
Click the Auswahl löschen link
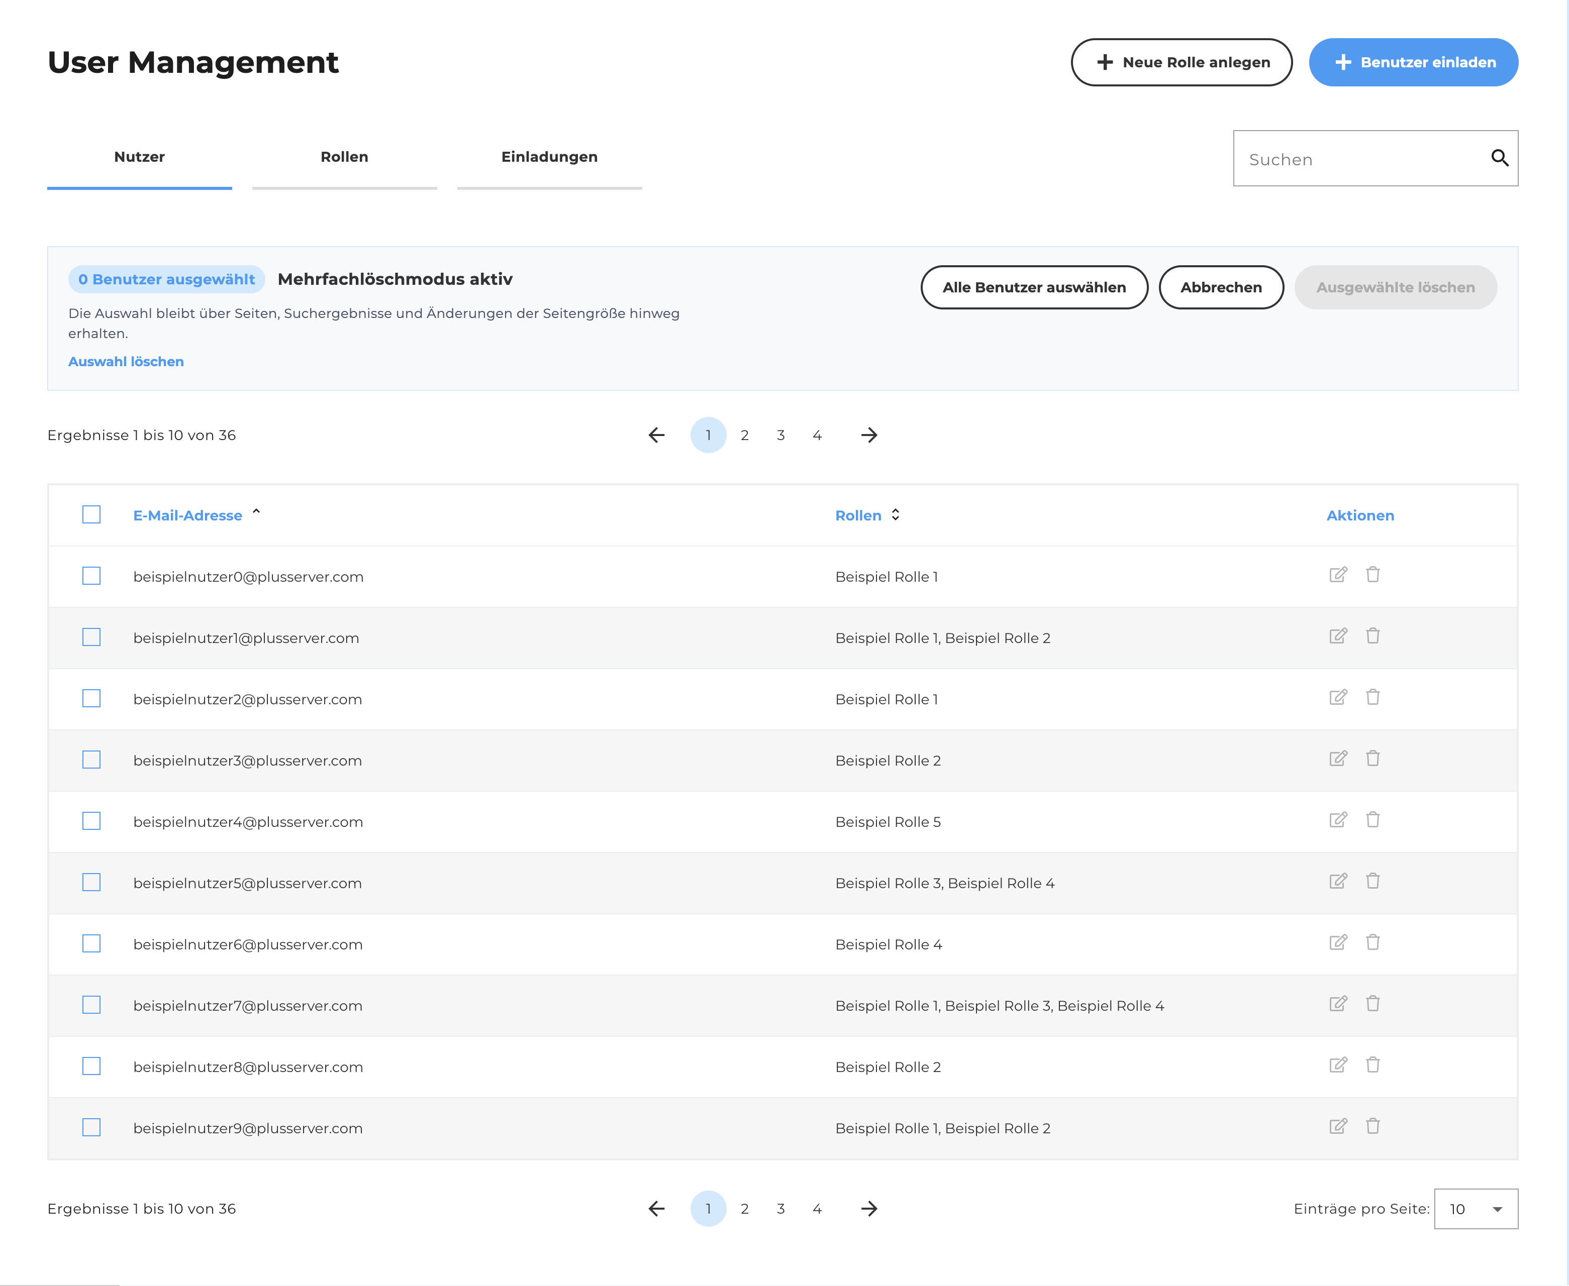pyautogui.click(x=126, y=362)
